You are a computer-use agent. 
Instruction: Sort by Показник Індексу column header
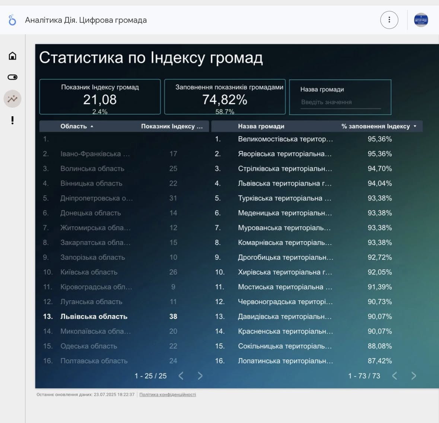(172, 126)
